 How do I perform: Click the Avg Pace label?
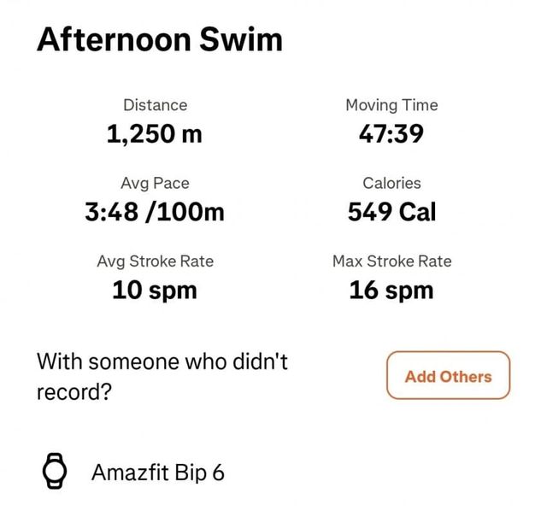[x=155, y=183]
